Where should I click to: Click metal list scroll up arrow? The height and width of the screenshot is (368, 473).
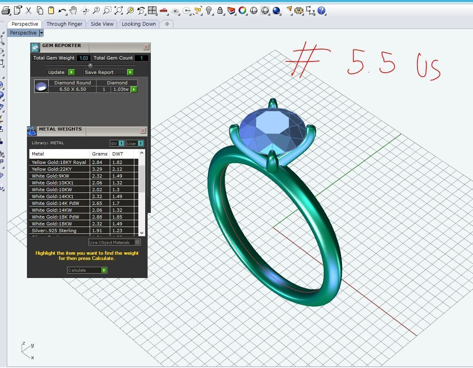(x=142, y=153)
